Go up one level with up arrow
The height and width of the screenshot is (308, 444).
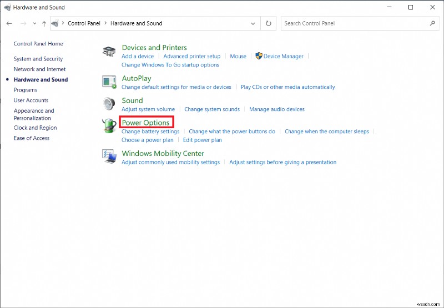click(44, 23)
